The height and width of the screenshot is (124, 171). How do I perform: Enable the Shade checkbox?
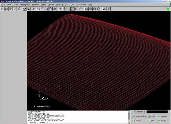click(x=149, y=117)
